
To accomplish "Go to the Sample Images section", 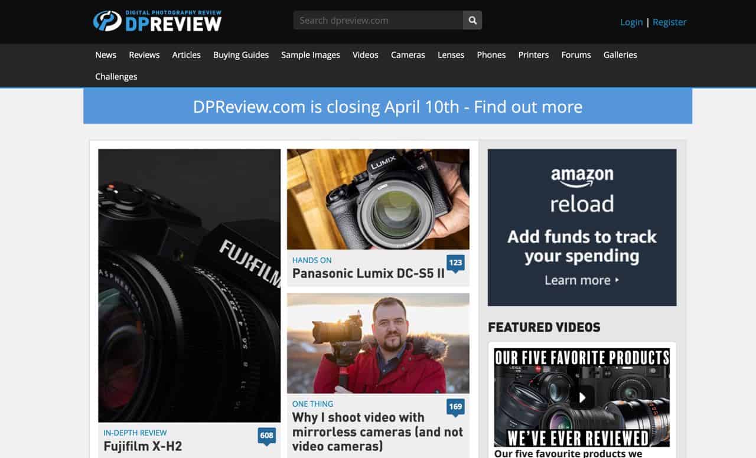I will [310, 55].
